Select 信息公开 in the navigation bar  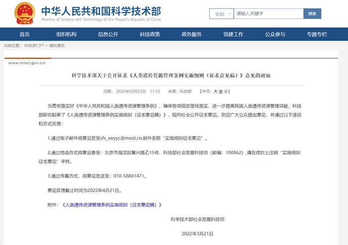tap(108, 34)
